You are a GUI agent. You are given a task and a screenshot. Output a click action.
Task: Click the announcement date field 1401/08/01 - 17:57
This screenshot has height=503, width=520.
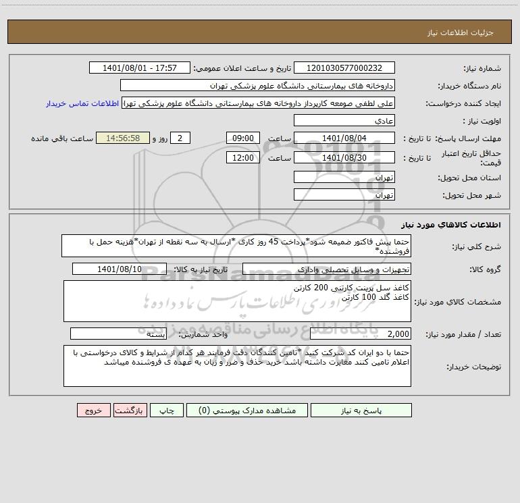[140, 68]
